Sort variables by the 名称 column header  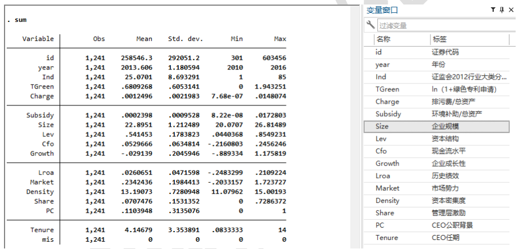[383, 39]
